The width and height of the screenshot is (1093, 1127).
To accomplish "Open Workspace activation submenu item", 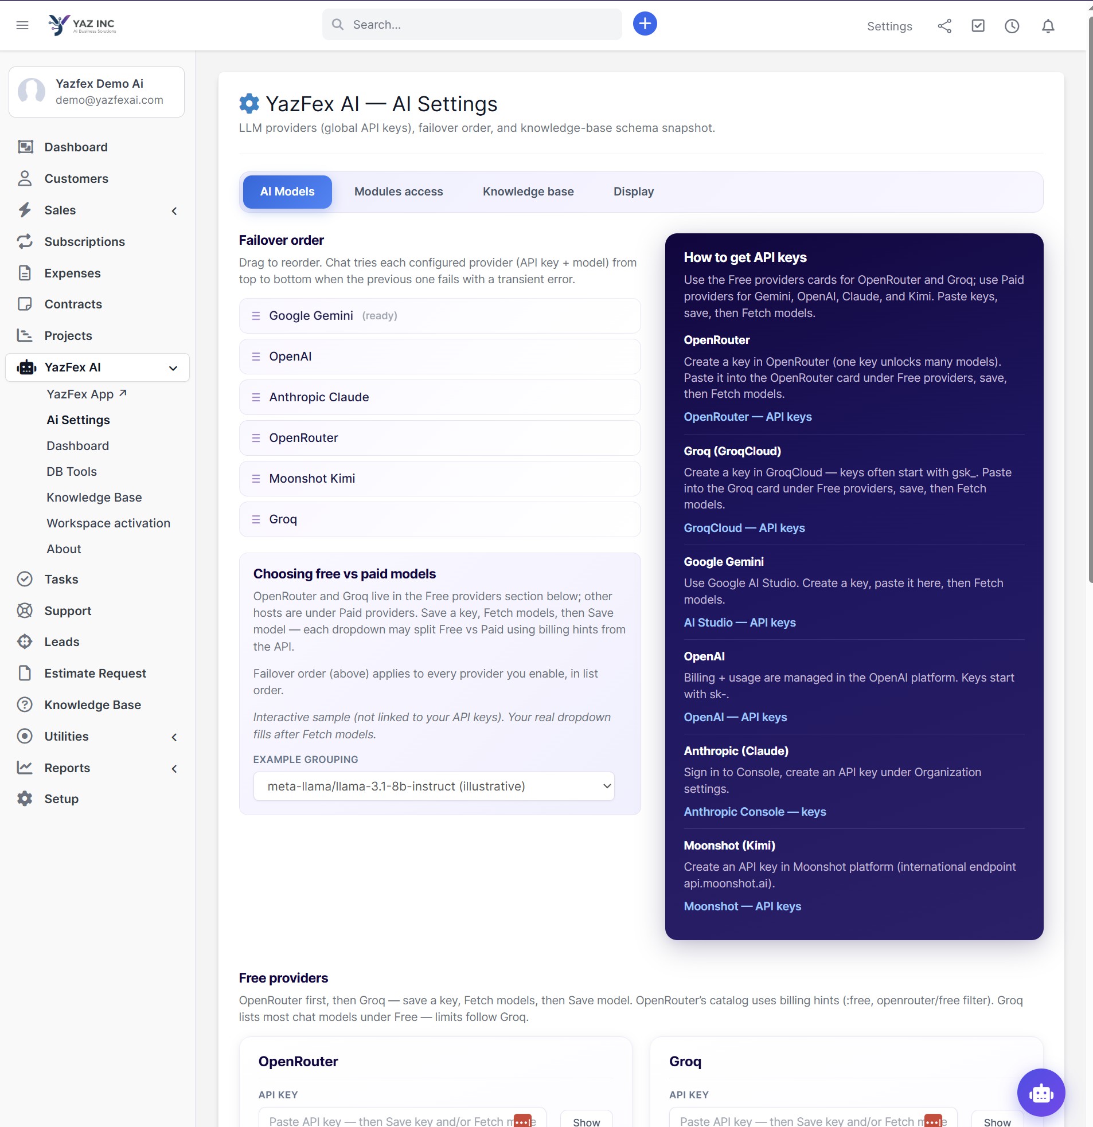I will [108, 523].
